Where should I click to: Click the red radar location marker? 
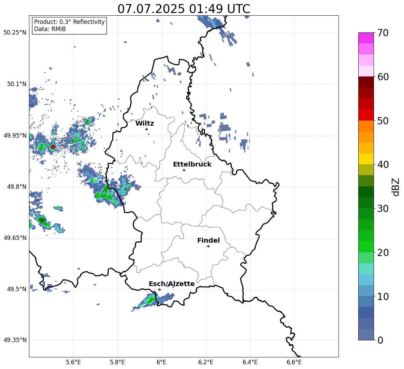click(53, 147)
